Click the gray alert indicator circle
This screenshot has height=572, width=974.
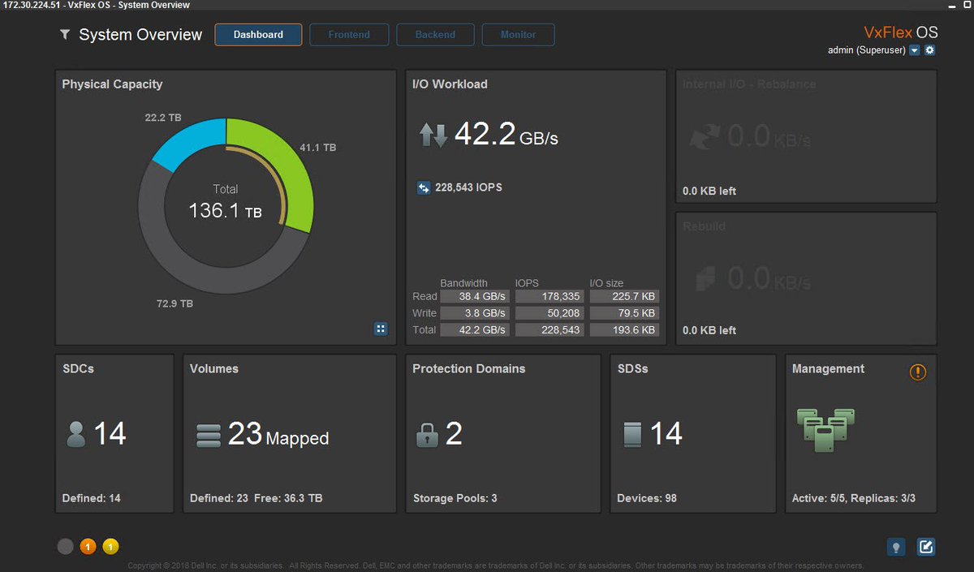coord(66,547)
